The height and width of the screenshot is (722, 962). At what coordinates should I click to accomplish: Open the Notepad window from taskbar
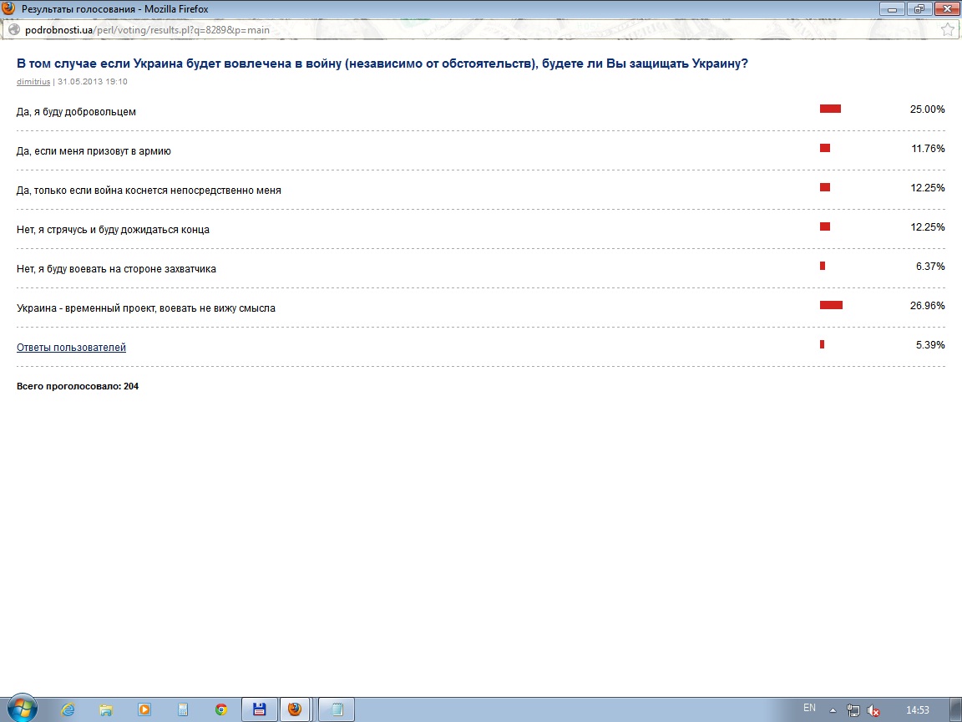pyautogui.click(x=337, y=709)
